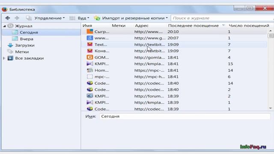Open Загрузки in the sidebar
274x154 pixels.
25,45
